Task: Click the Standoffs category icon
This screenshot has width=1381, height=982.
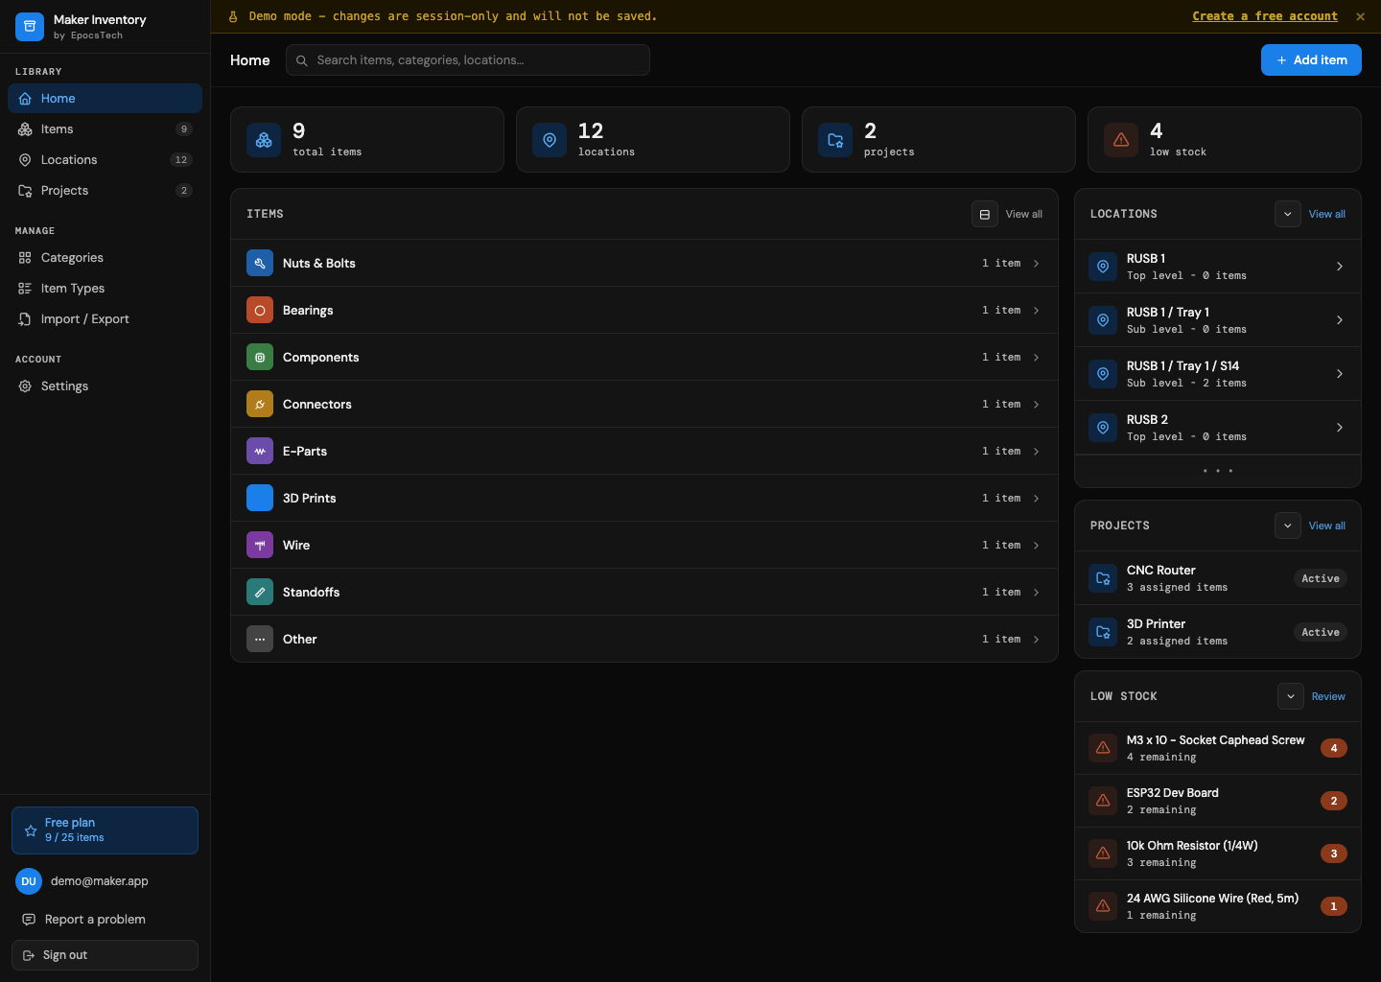Action: [x=260, y=592]
